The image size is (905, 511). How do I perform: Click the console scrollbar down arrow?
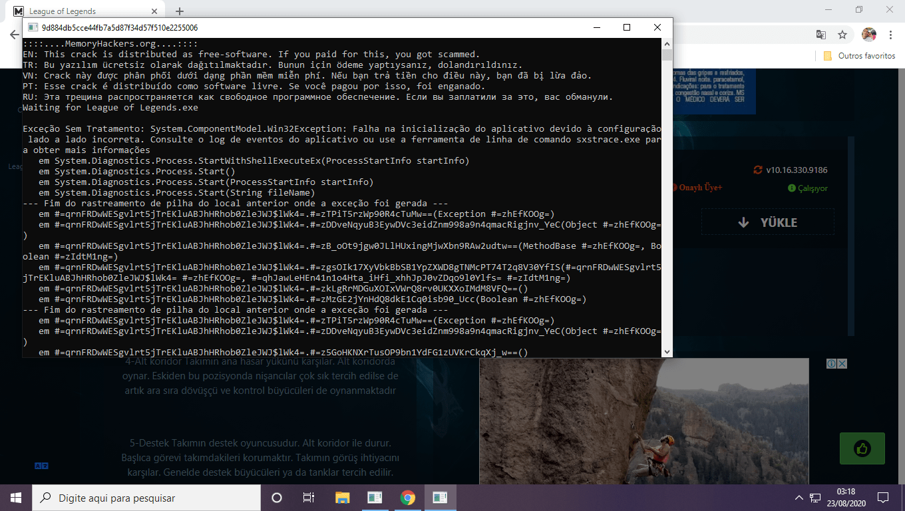[667, 352]
